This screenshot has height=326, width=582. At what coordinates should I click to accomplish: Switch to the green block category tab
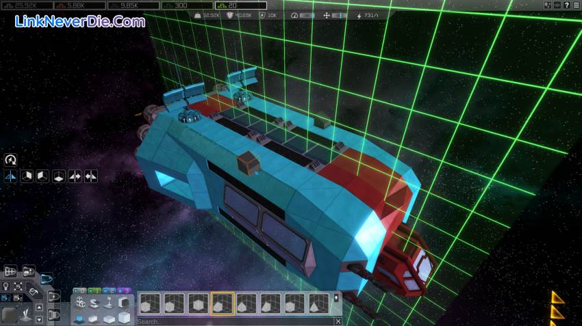(x=92, y=290)
